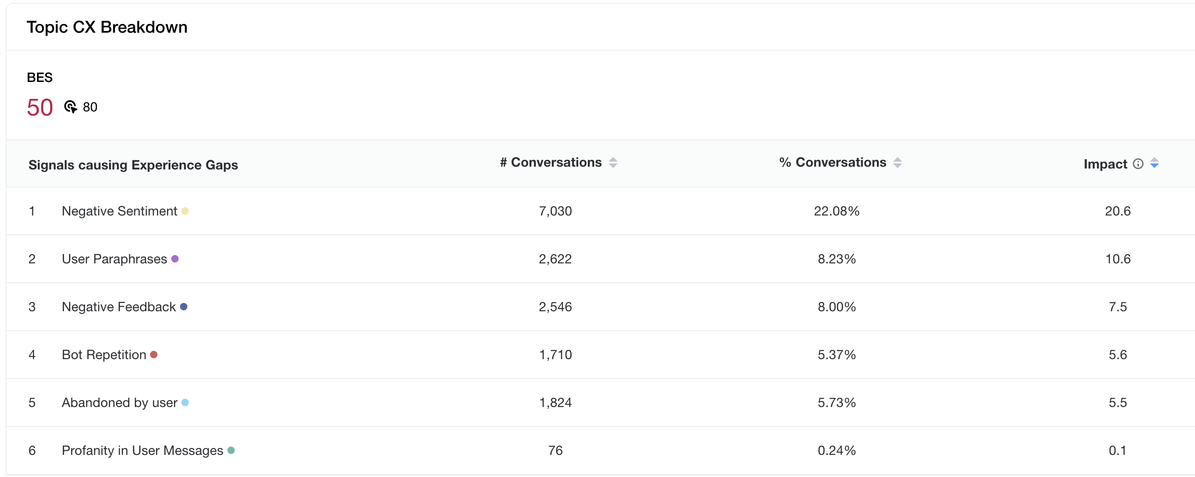The image size is (1195, 477).
Task: Open the User Paraphrases signal
Action: pyautogui.click(x=114, y=259)
